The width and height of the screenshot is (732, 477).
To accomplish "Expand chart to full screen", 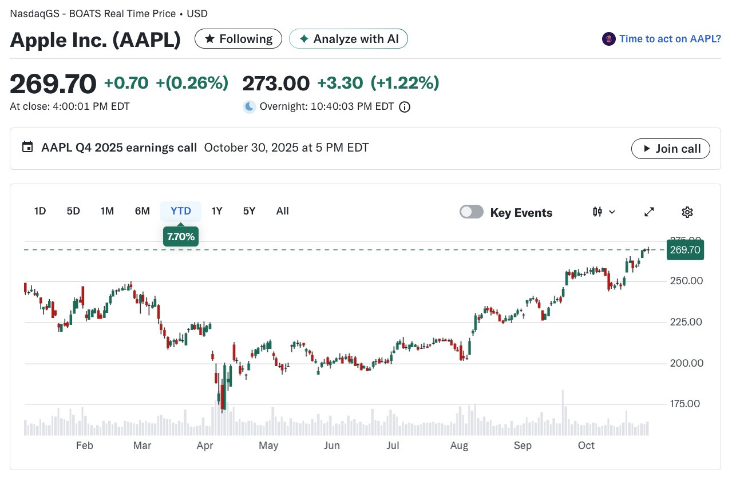I will (x=649, y=212).
